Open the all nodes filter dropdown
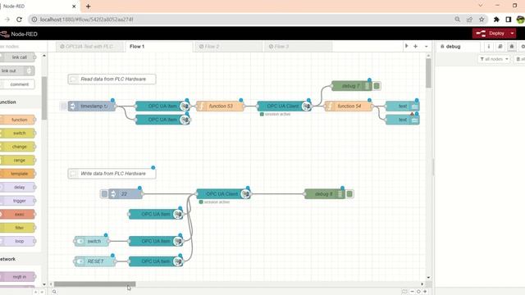525x295 pixels. 494,59
